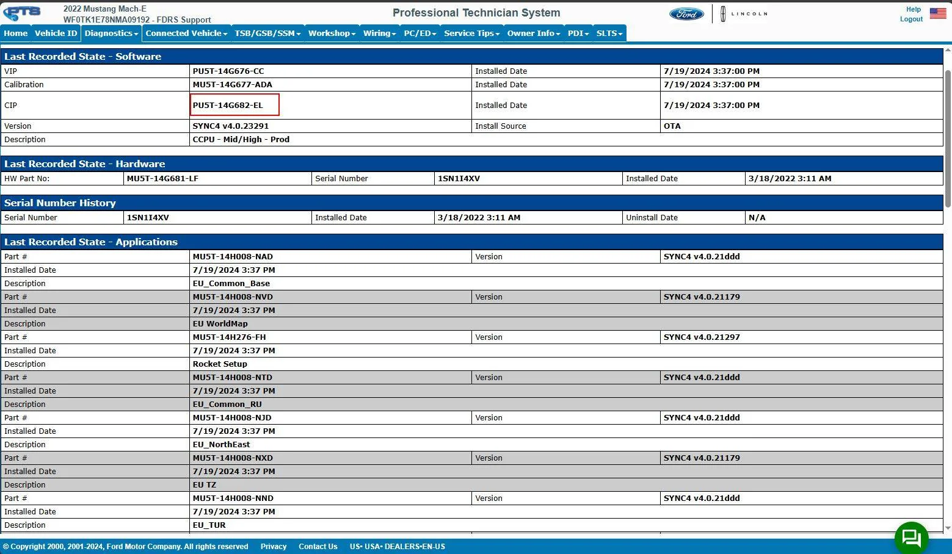
Task: Click the VIN WF0TK1E78NMA09192 text
Action: 107,20
